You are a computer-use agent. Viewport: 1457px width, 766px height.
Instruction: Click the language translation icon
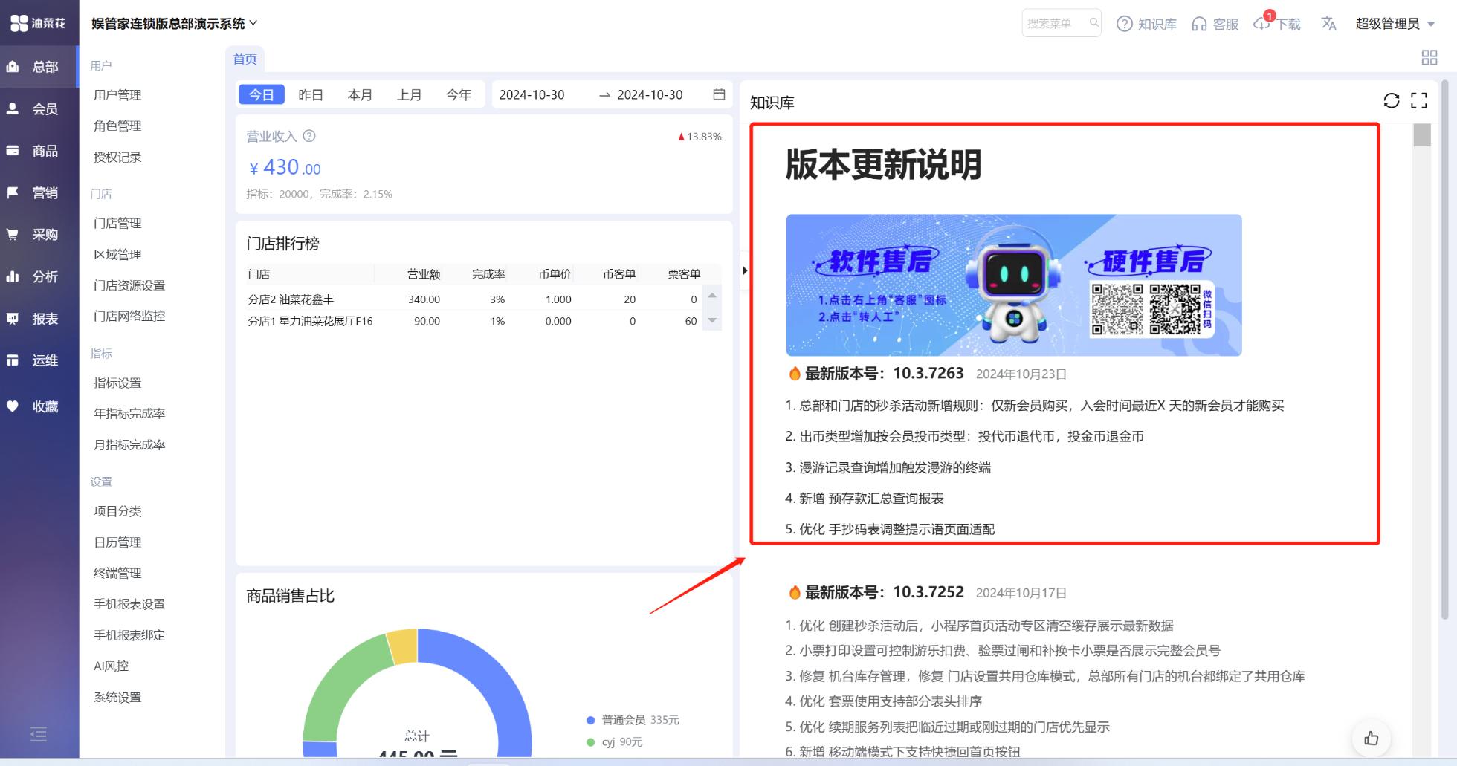1328,24
